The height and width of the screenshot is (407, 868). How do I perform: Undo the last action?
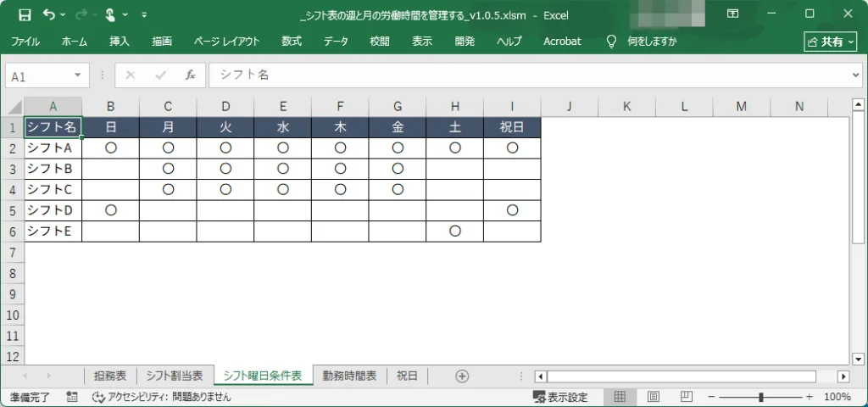(x=48, y=14)
